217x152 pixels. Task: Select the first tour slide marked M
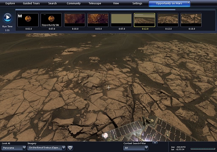click(x=28, y=20)
